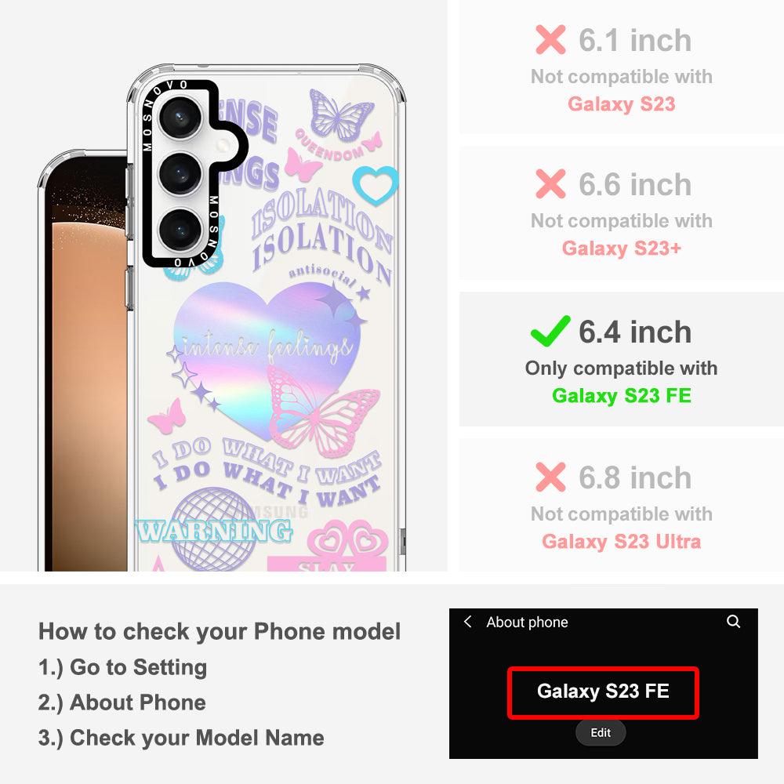Screen dimensions: 784x784
Task: Click the green checkmark next to 6.4 inch
Action: click(550, 332)
